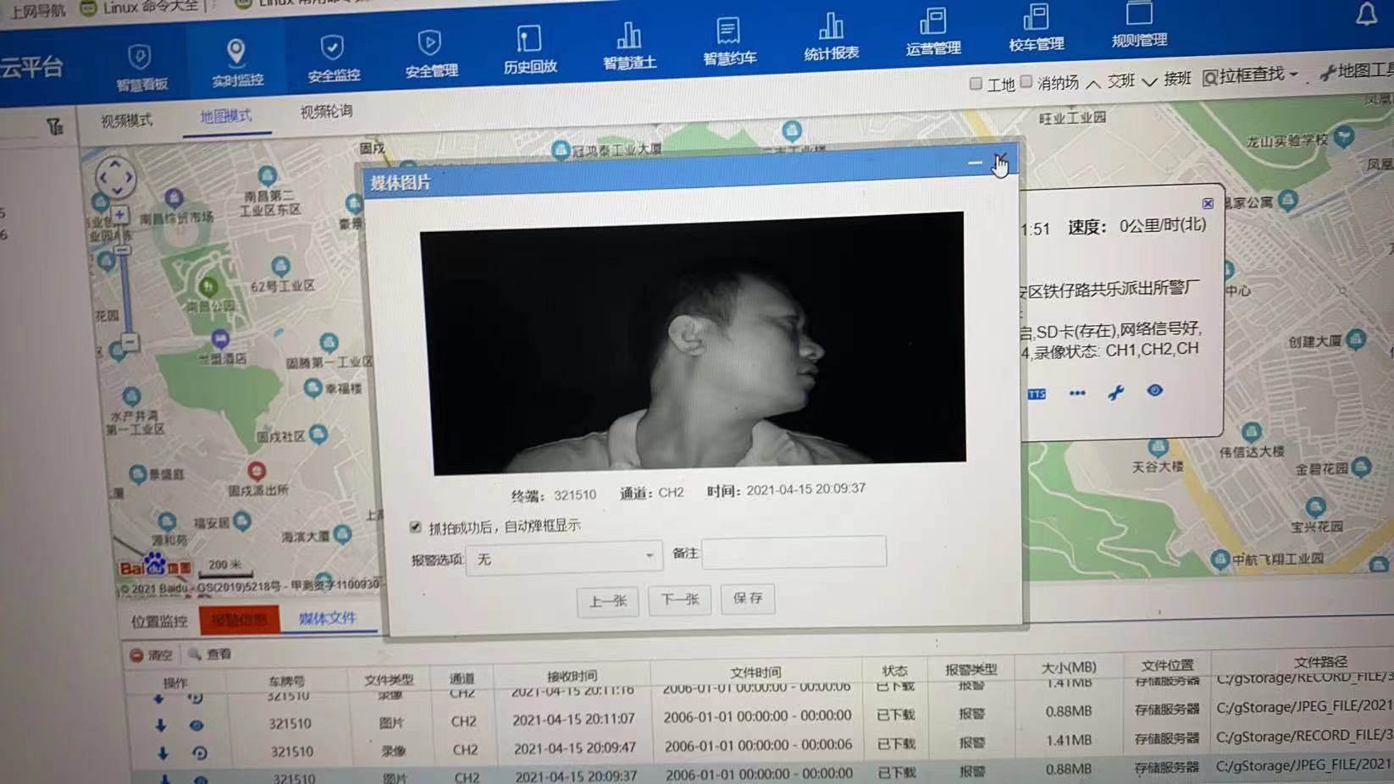Open 智慧约车 module
Viewport: 1394px width, 784px height.
728,41
